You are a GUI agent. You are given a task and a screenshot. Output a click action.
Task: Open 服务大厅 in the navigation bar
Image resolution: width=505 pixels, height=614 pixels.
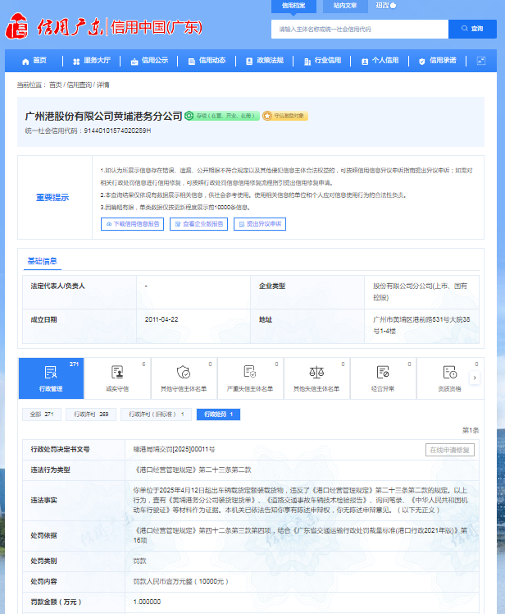(92, 61)
